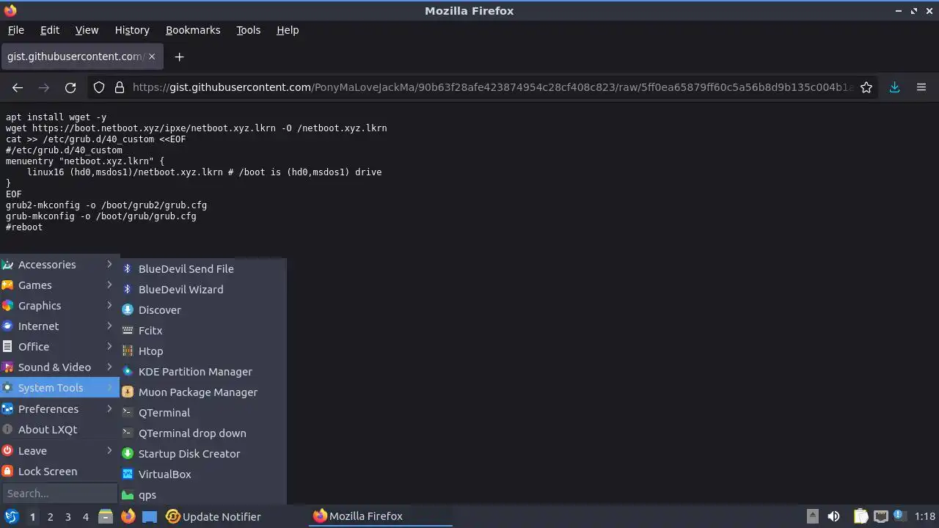Open the Firefox hamburger application menu

(921, 87)
